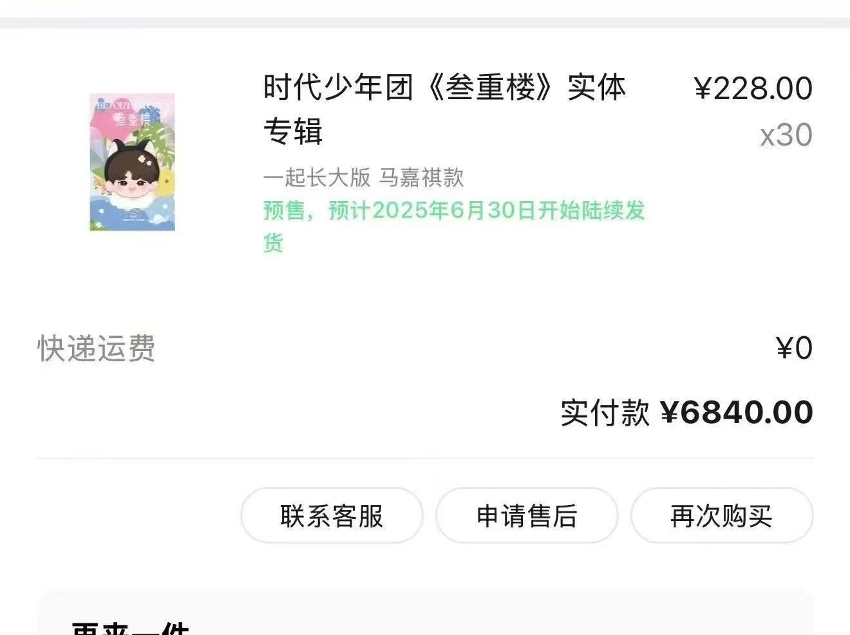The width and height of the screenshot is (850, 635).
Task: Tap the 一起长大版 马嘉祺款 variant text
Action: (x=364, y=177)
